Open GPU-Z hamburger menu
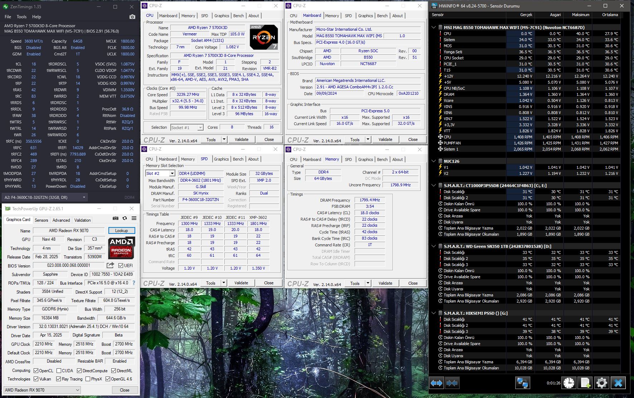The height and width of the screenshot is (398, 634). point(134,218)
